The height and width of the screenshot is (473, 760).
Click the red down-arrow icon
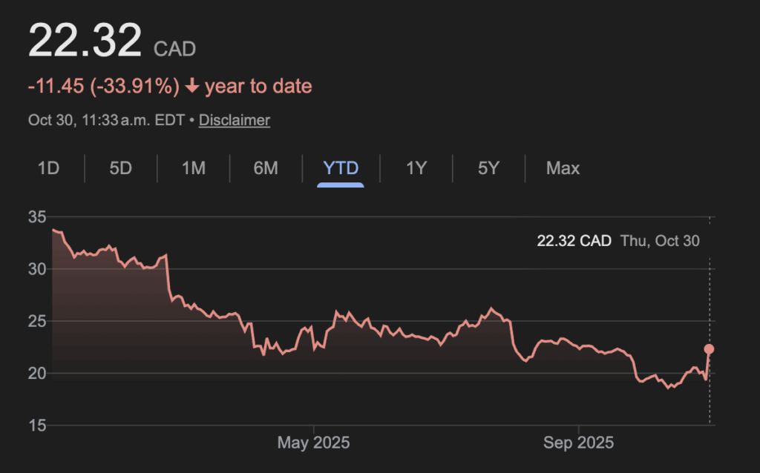pos(192,87)
